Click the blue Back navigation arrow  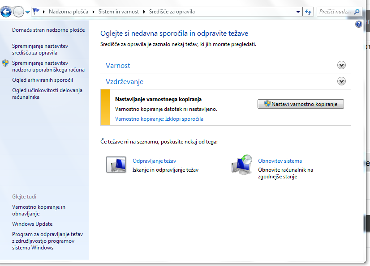pos(6,12)
